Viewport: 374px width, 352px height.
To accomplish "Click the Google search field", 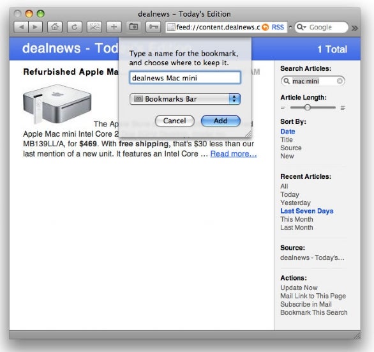I will click(321, 27).
